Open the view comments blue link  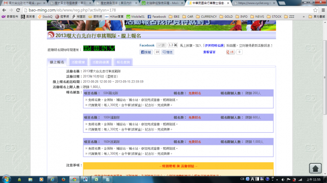point(209,52)
